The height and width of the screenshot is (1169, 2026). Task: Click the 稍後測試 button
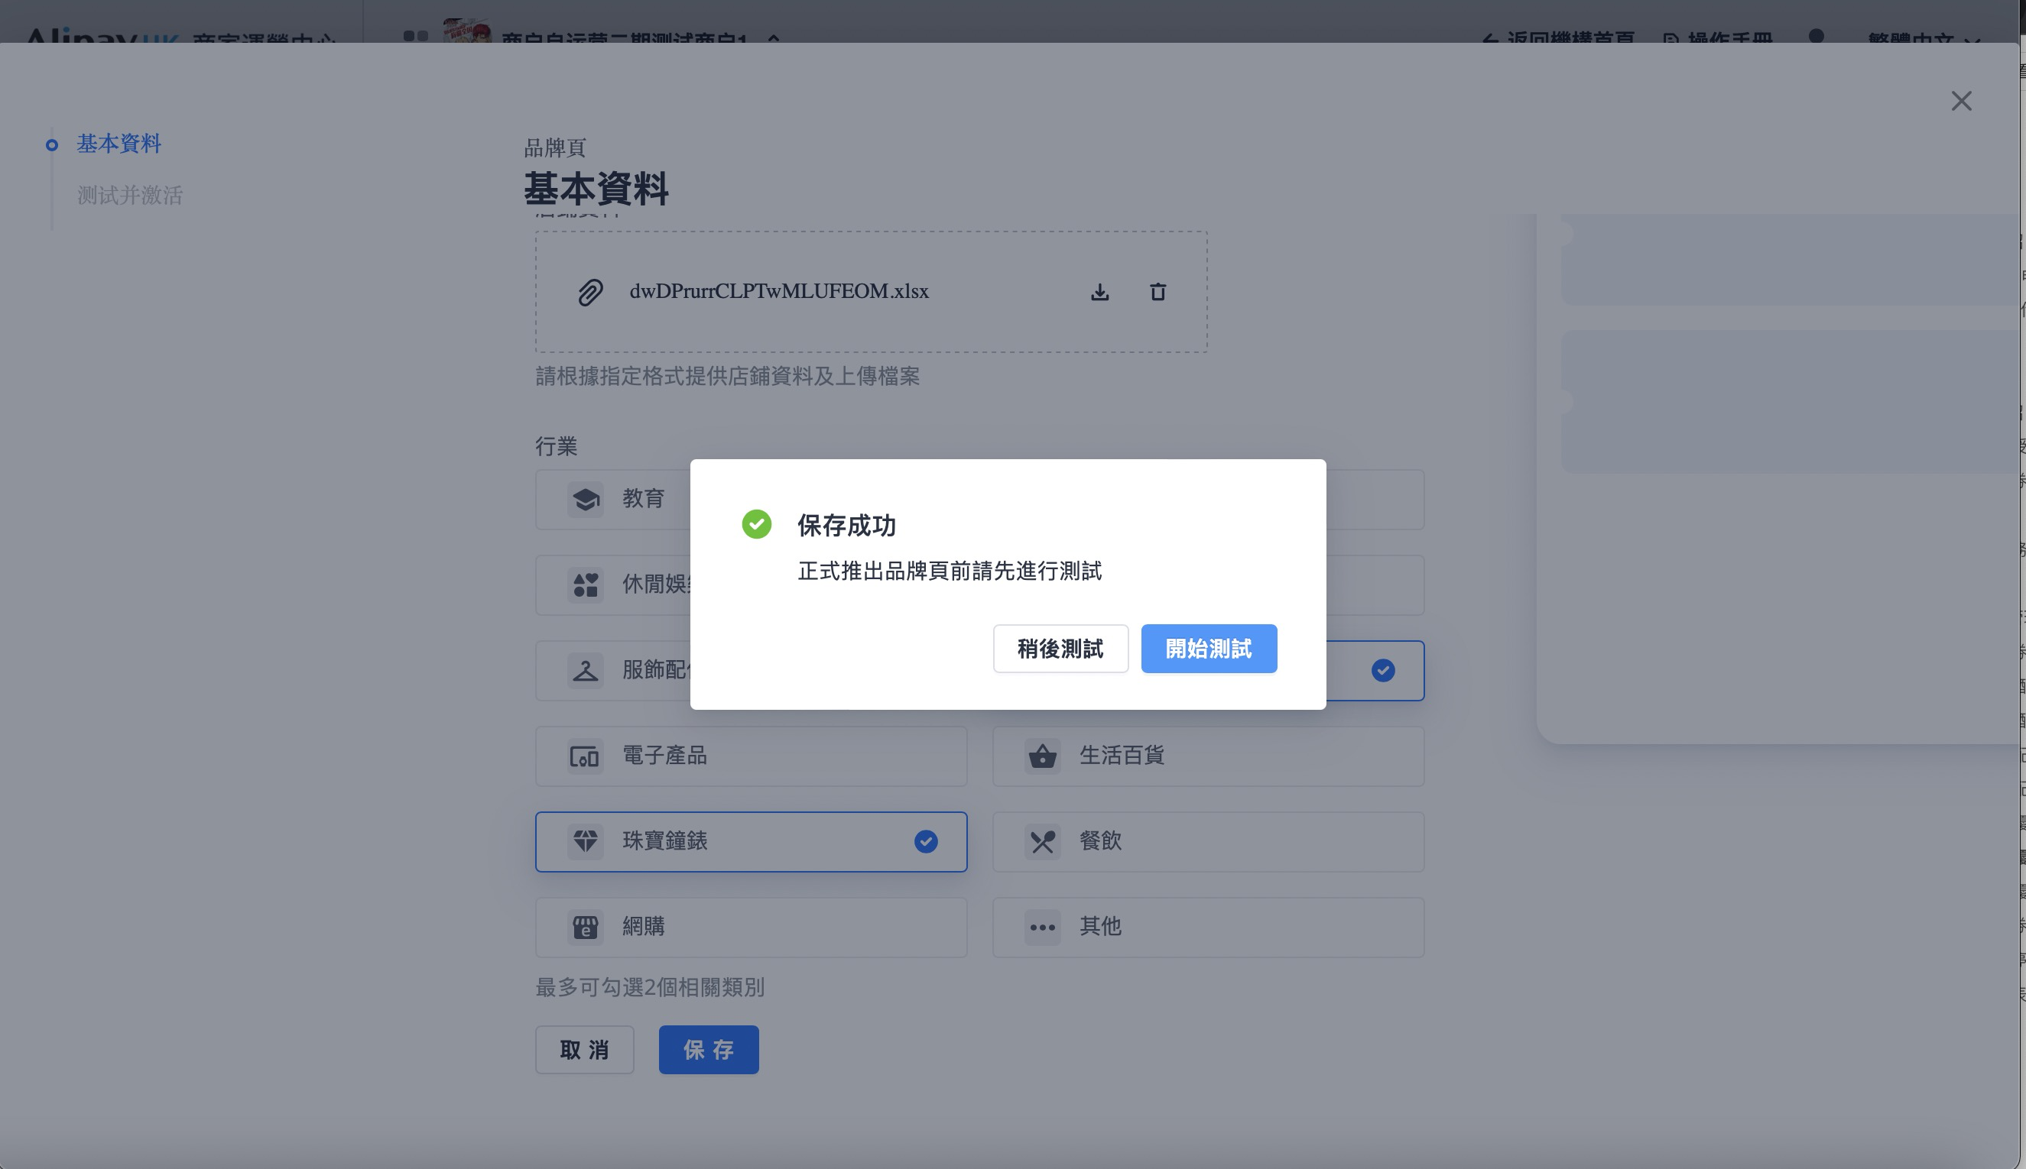[x=1060, y=649]
